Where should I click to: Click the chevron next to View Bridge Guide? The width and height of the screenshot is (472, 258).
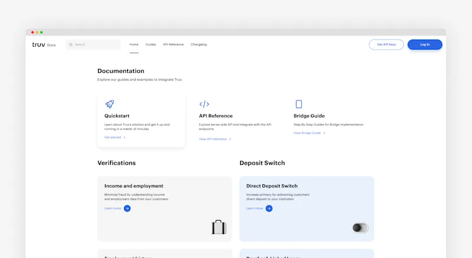[324, 133]
